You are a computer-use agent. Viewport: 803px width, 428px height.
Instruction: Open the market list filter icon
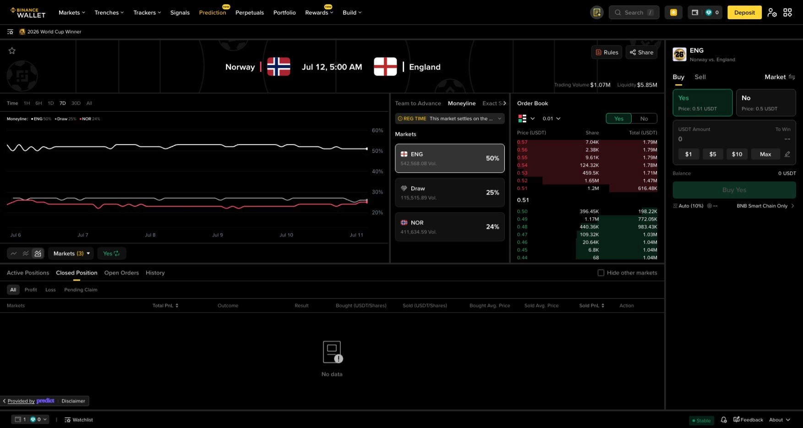[x=10, y=32]
